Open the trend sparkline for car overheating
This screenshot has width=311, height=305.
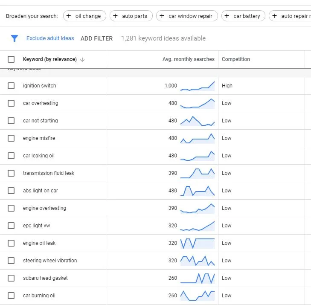point(198,104)
